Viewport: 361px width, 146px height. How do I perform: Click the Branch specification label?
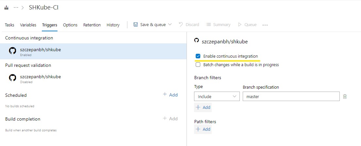[x=261, y=87]
